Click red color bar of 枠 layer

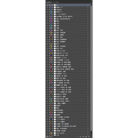[x=51, y=5]
